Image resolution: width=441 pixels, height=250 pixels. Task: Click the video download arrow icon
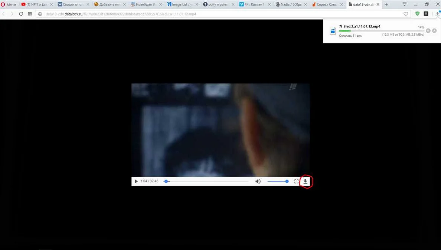tap(306, 181)
